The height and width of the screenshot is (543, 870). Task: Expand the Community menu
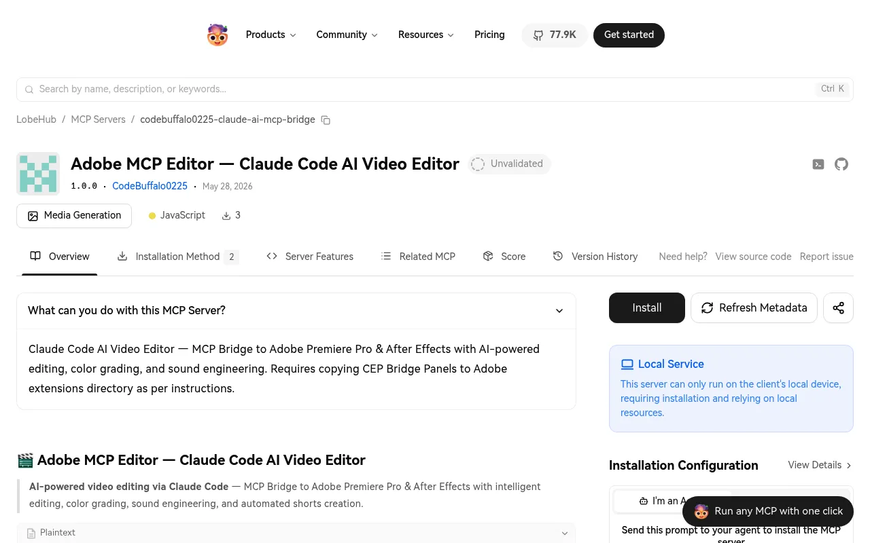click(347, 35)
